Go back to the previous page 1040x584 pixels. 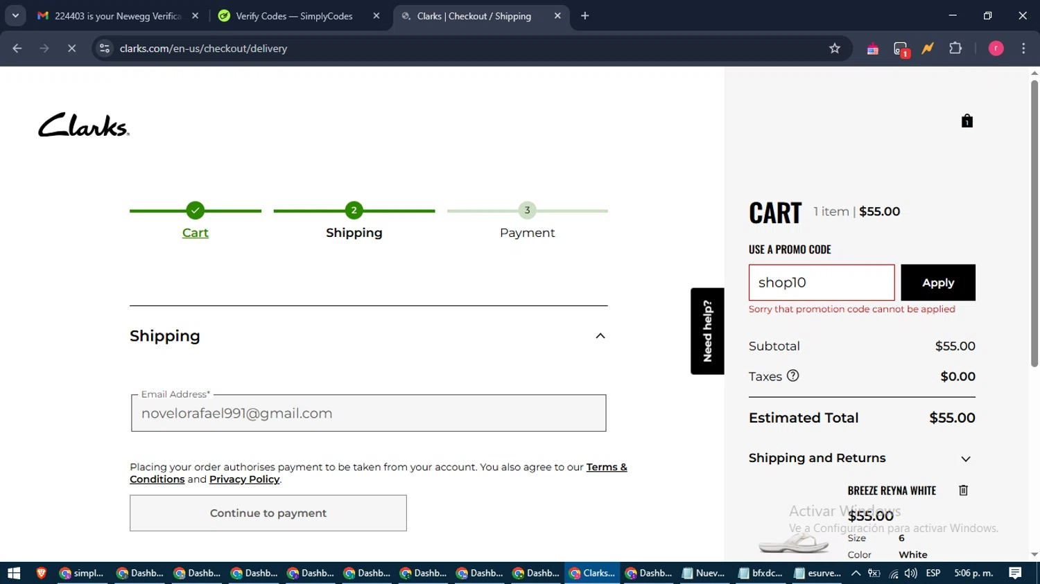coord(17,48)
